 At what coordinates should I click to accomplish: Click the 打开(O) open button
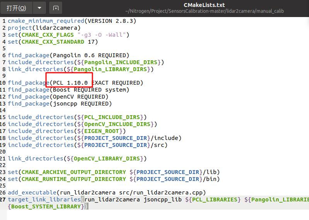(x=17, y=8)
